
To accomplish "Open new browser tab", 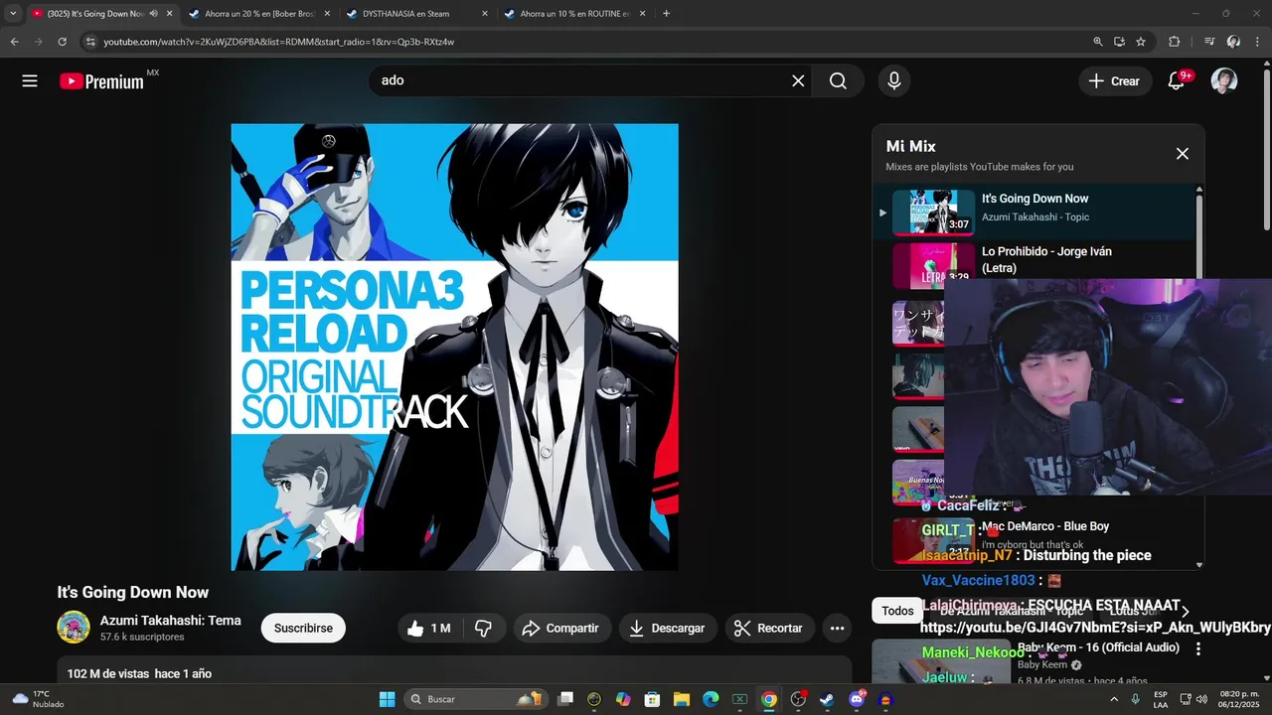I will pos(666,14).
